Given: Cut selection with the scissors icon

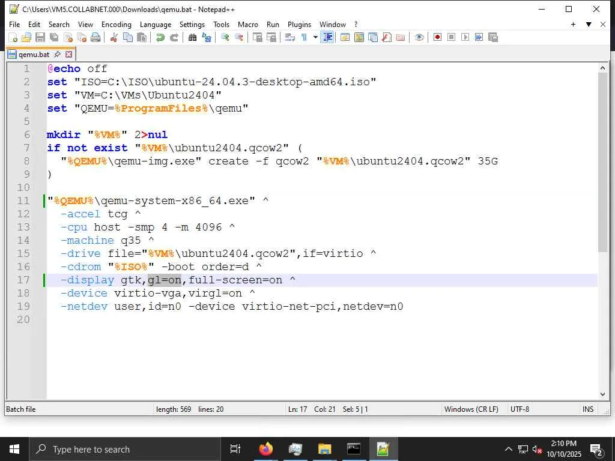Looking at the screenshot, I should pyautogui.click(x=114, y=37).
